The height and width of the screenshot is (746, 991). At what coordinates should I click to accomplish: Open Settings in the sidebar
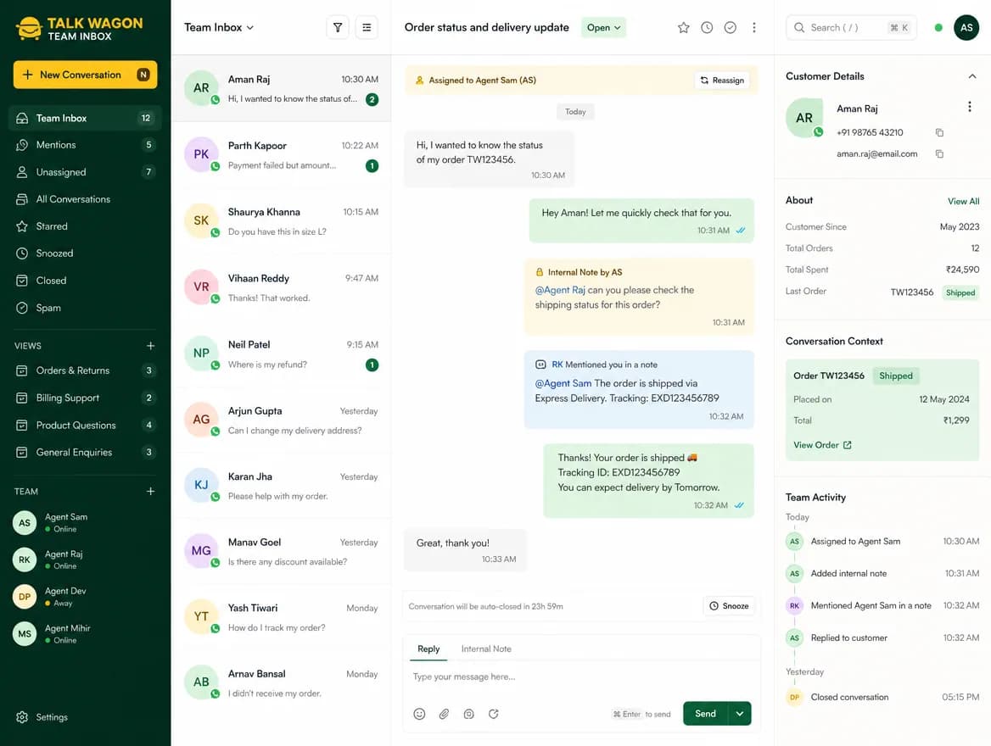(42, 717)
